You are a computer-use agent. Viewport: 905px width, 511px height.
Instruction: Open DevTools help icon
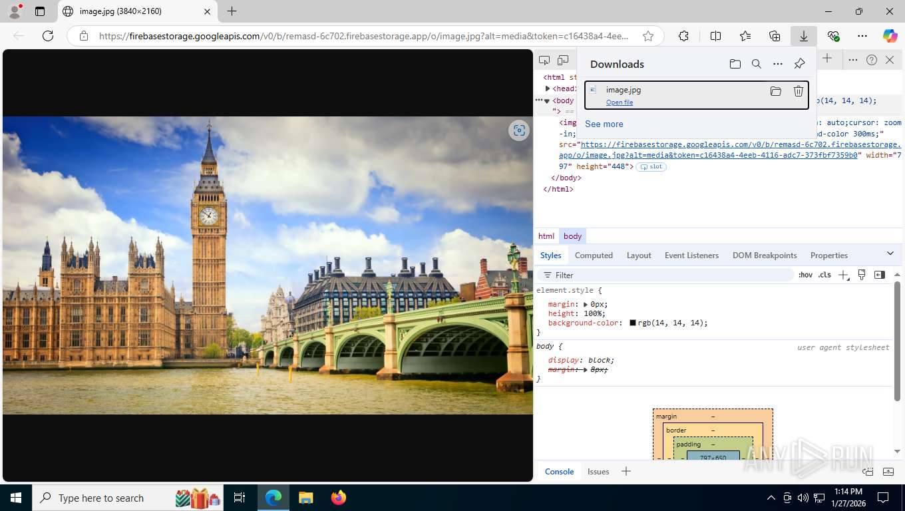pos(872,60)
